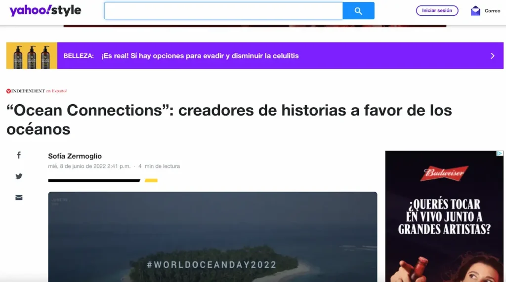The image size is (506, 282).
Task: Open the celulitis article banner headline
Action: pos(200,56)
